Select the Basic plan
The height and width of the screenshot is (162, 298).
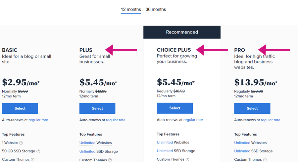tap(20, 108)
